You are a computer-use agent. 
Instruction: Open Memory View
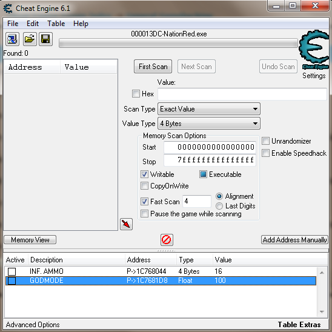coord(30,240)
